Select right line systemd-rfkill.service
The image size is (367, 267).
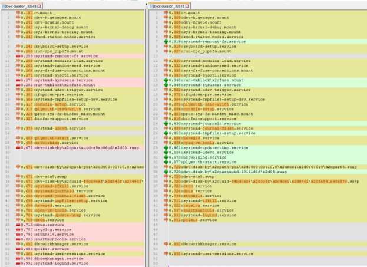pyautogui.click(x=202, y=201)
